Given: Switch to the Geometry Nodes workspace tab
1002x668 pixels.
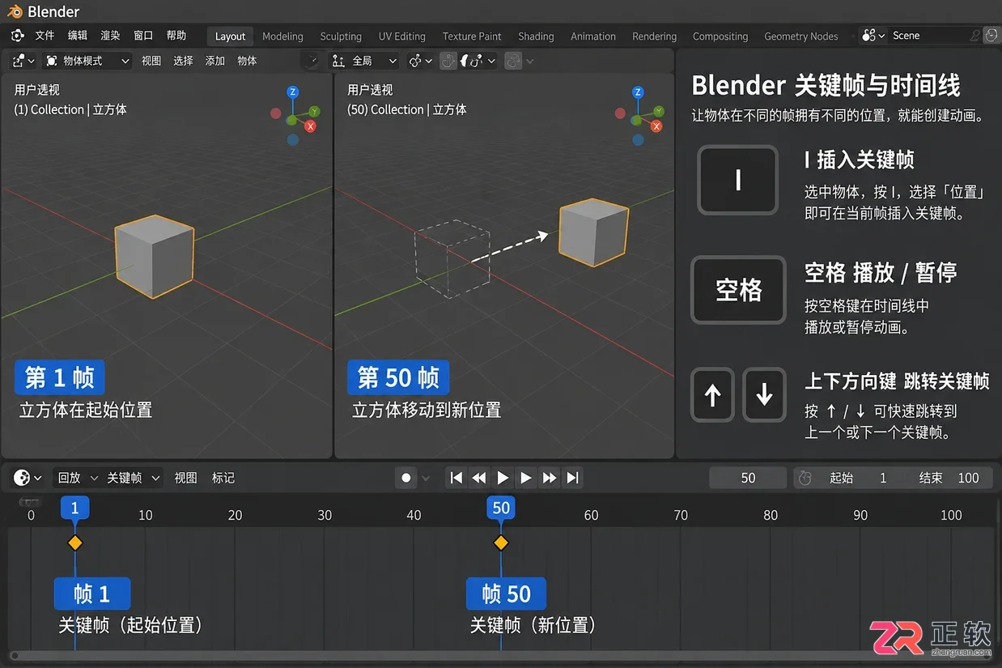Looking at the screenshot, I should pyautogui.click(x=801, y=36).
